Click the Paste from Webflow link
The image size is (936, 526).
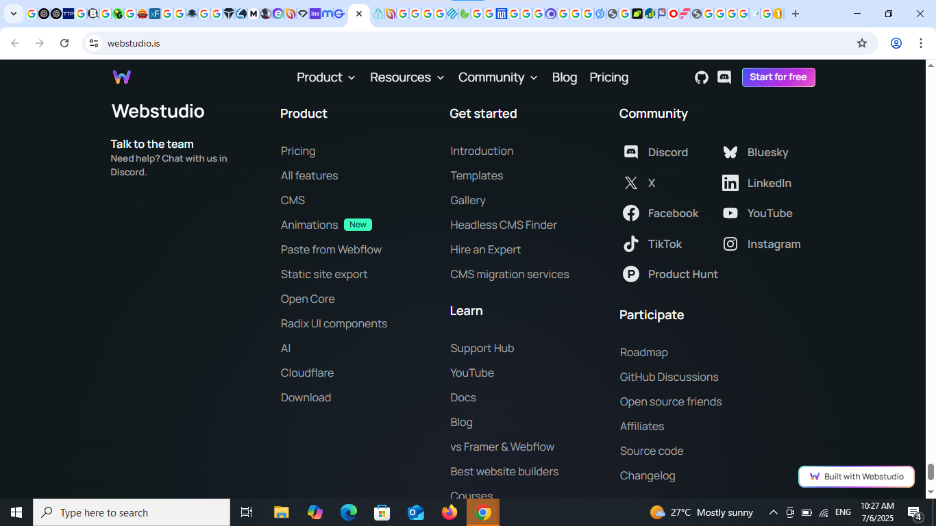[331, 249]
